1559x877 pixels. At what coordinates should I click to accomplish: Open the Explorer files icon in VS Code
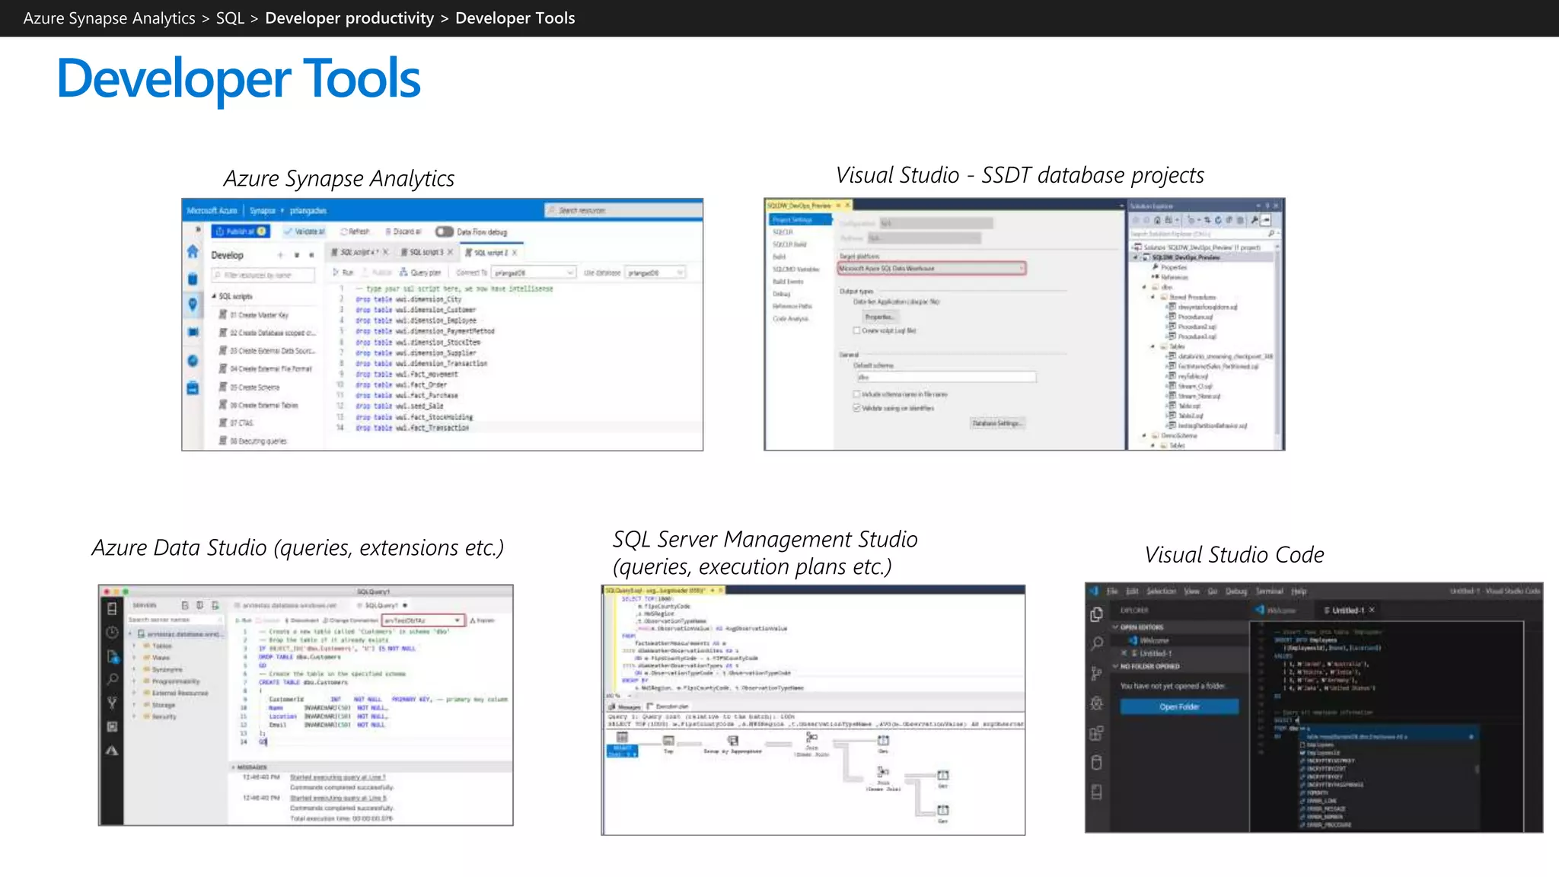tap(1096, 614)
